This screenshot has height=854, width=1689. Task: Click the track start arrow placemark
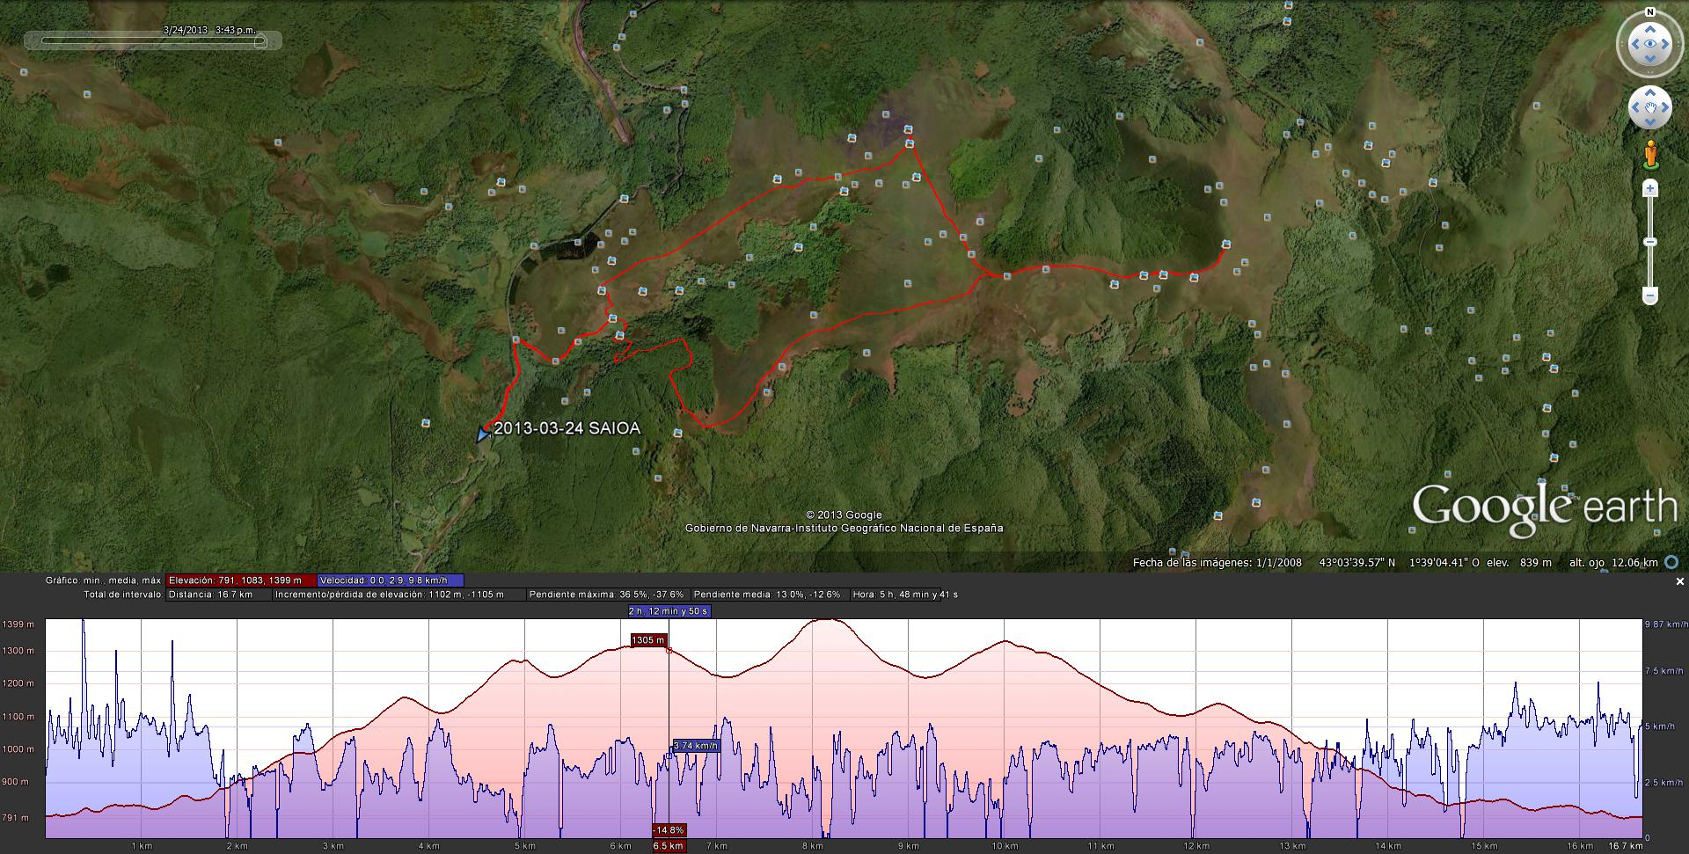pos(482,434)
